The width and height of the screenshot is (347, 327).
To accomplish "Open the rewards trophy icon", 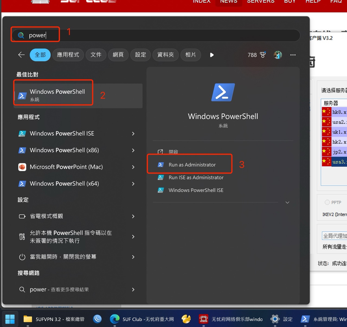I will coord(262,55).
